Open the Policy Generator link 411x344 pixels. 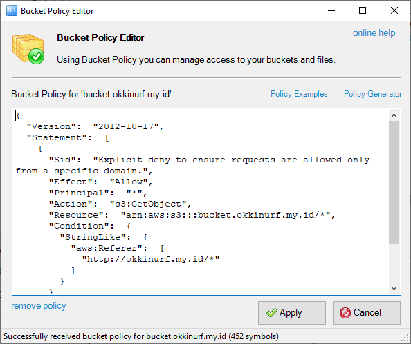click(x=373, y=94)
